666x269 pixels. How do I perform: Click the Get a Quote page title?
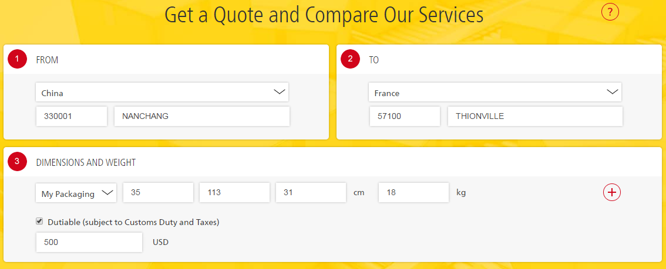[x=324, y=15]
